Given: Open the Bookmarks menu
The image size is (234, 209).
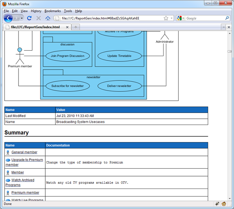Looking at the screenshot, I should point(53,11).
